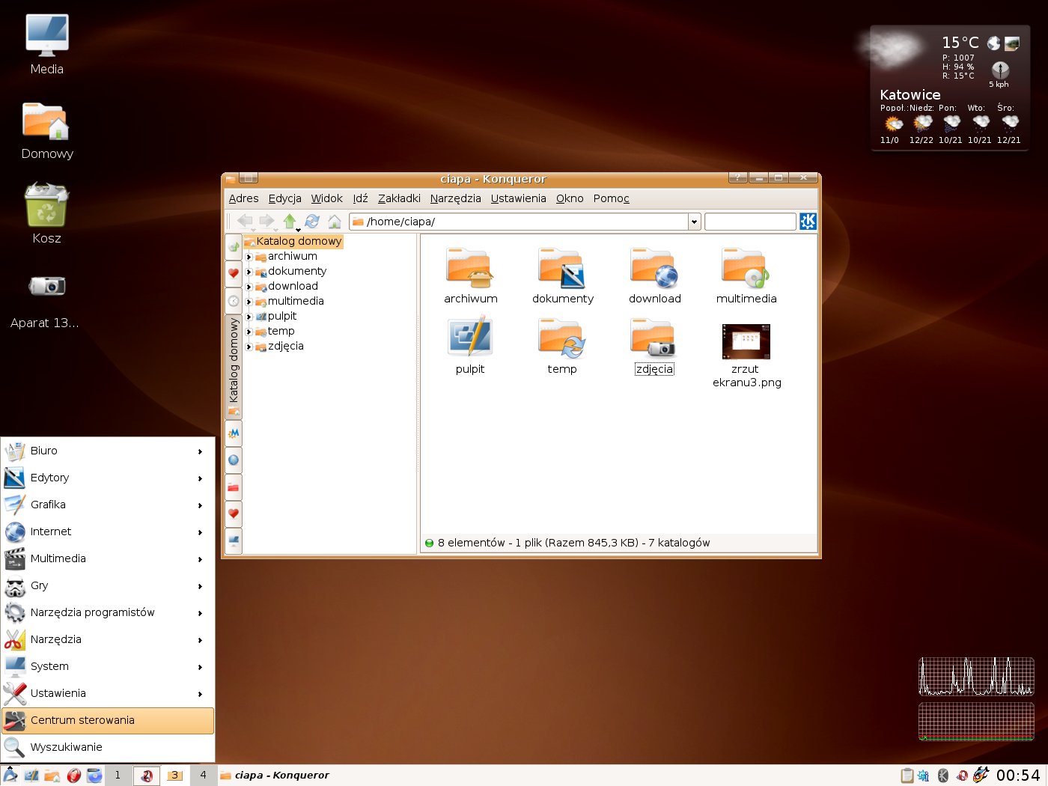Click the /home/ciapa/ location field
Image resolution: width=1048 pixels, height=786 pixels.
(519, 222)
